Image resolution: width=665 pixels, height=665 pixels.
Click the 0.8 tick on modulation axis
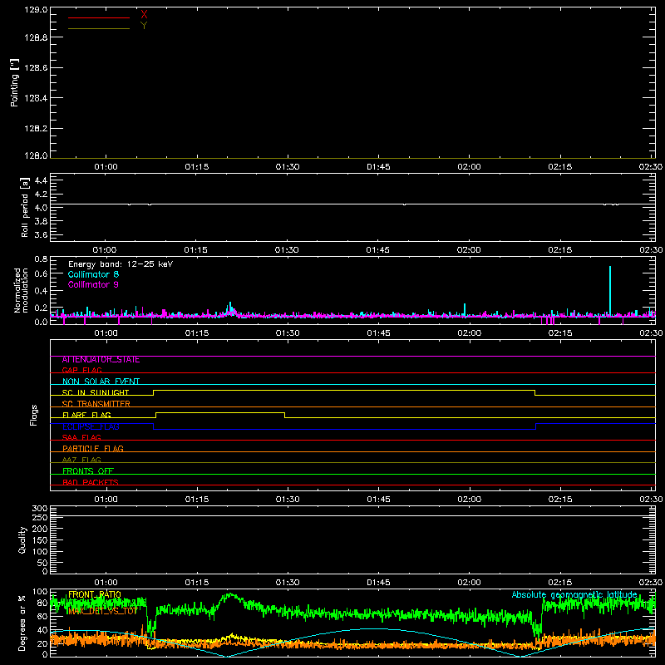(x=41, y=259)
